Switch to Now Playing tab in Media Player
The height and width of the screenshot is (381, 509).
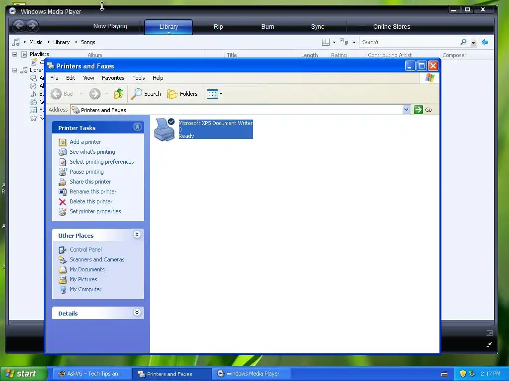pos(110,26)
